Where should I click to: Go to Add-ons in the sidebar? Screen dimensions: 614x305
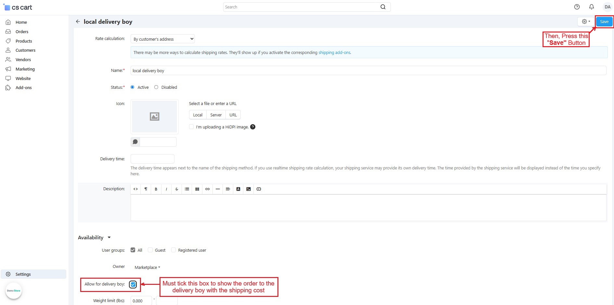click(x=23, y=87)
